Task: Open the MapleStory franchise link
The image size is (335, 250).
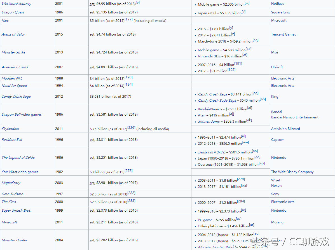Action: click(x=11, y=183)
